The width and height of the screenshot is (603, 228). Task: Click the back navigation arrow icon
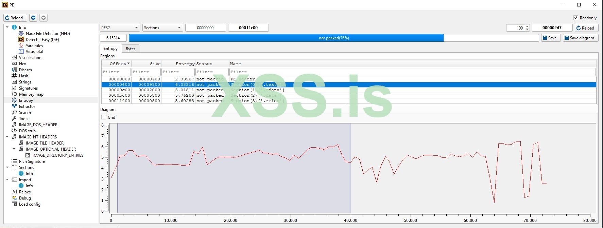[x=33, y=18]
